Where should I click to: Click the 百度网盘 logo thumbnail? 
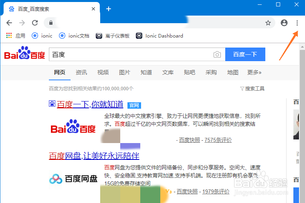tap(73, 179)
